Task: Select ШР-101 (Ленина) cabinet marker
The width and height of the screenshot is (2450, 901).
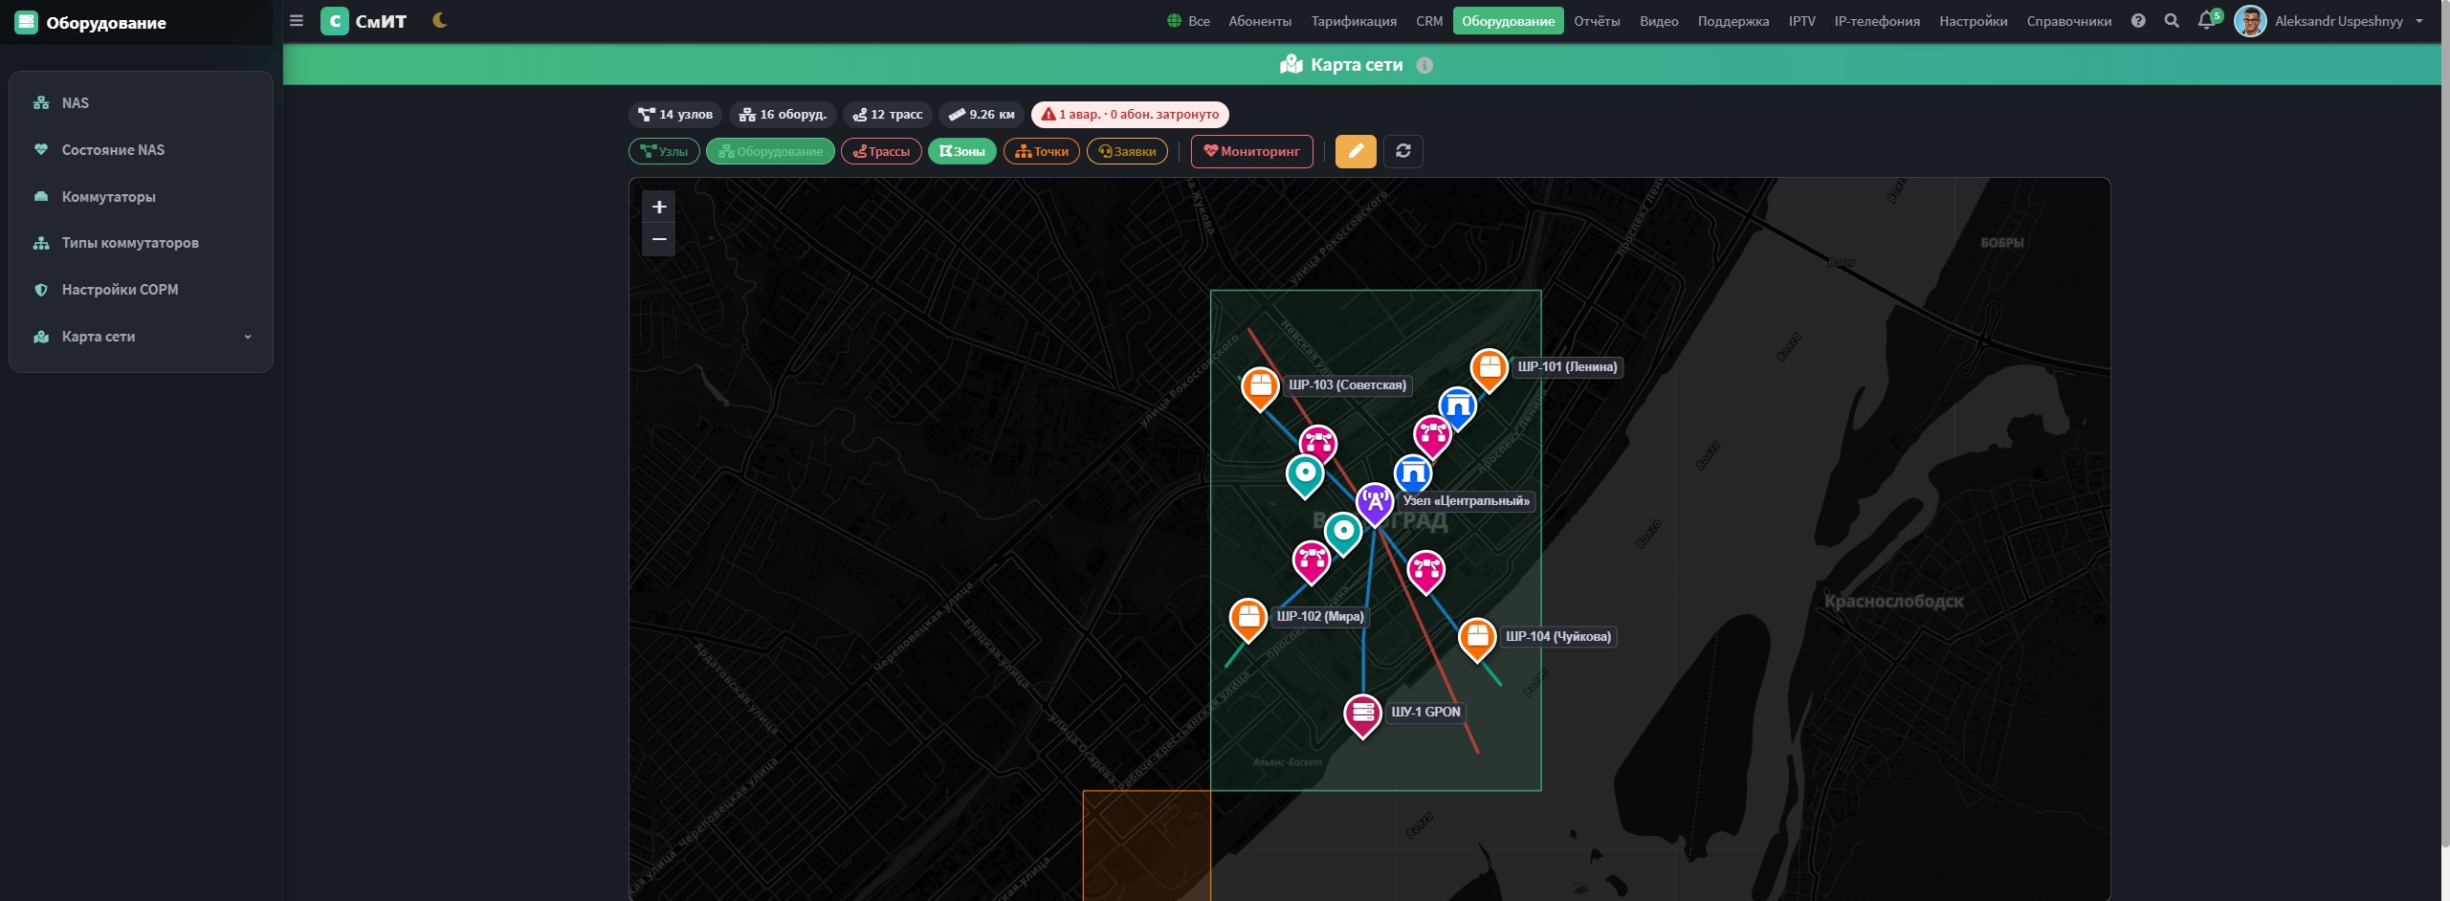Action: [1489, 369]
